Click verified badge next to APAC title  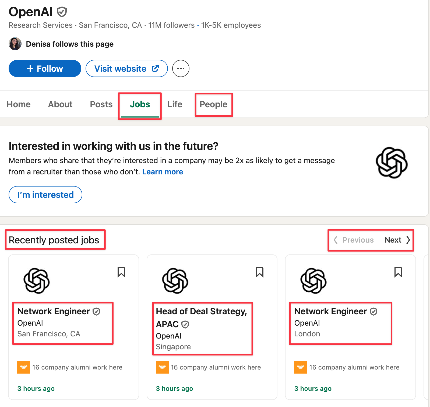(x=185, y=325)
